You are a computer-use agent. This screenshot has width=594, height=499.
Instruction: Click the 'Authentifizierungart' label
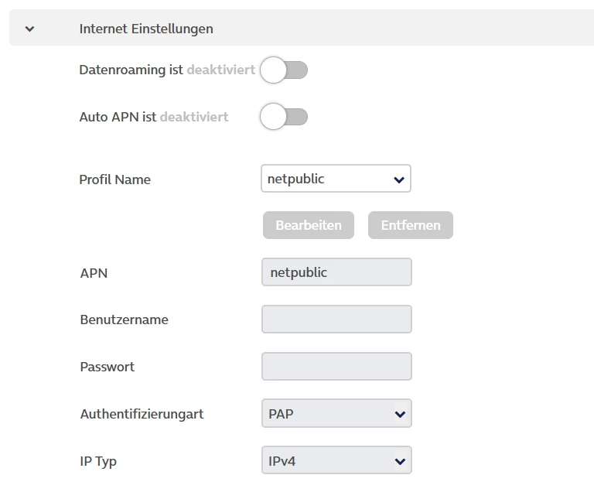point(142,415)
